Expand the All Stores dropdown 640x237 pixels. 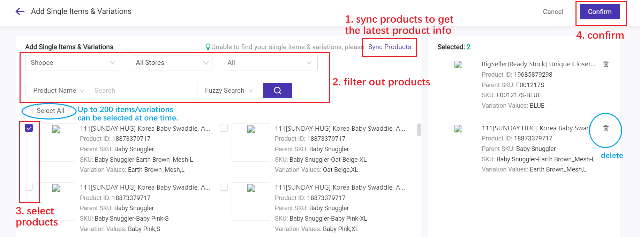tap(172, 63)
